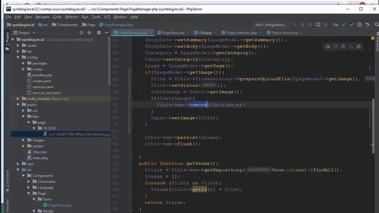
Task: Click the highlighted remove method in code
Action: (x=198, y=105)
